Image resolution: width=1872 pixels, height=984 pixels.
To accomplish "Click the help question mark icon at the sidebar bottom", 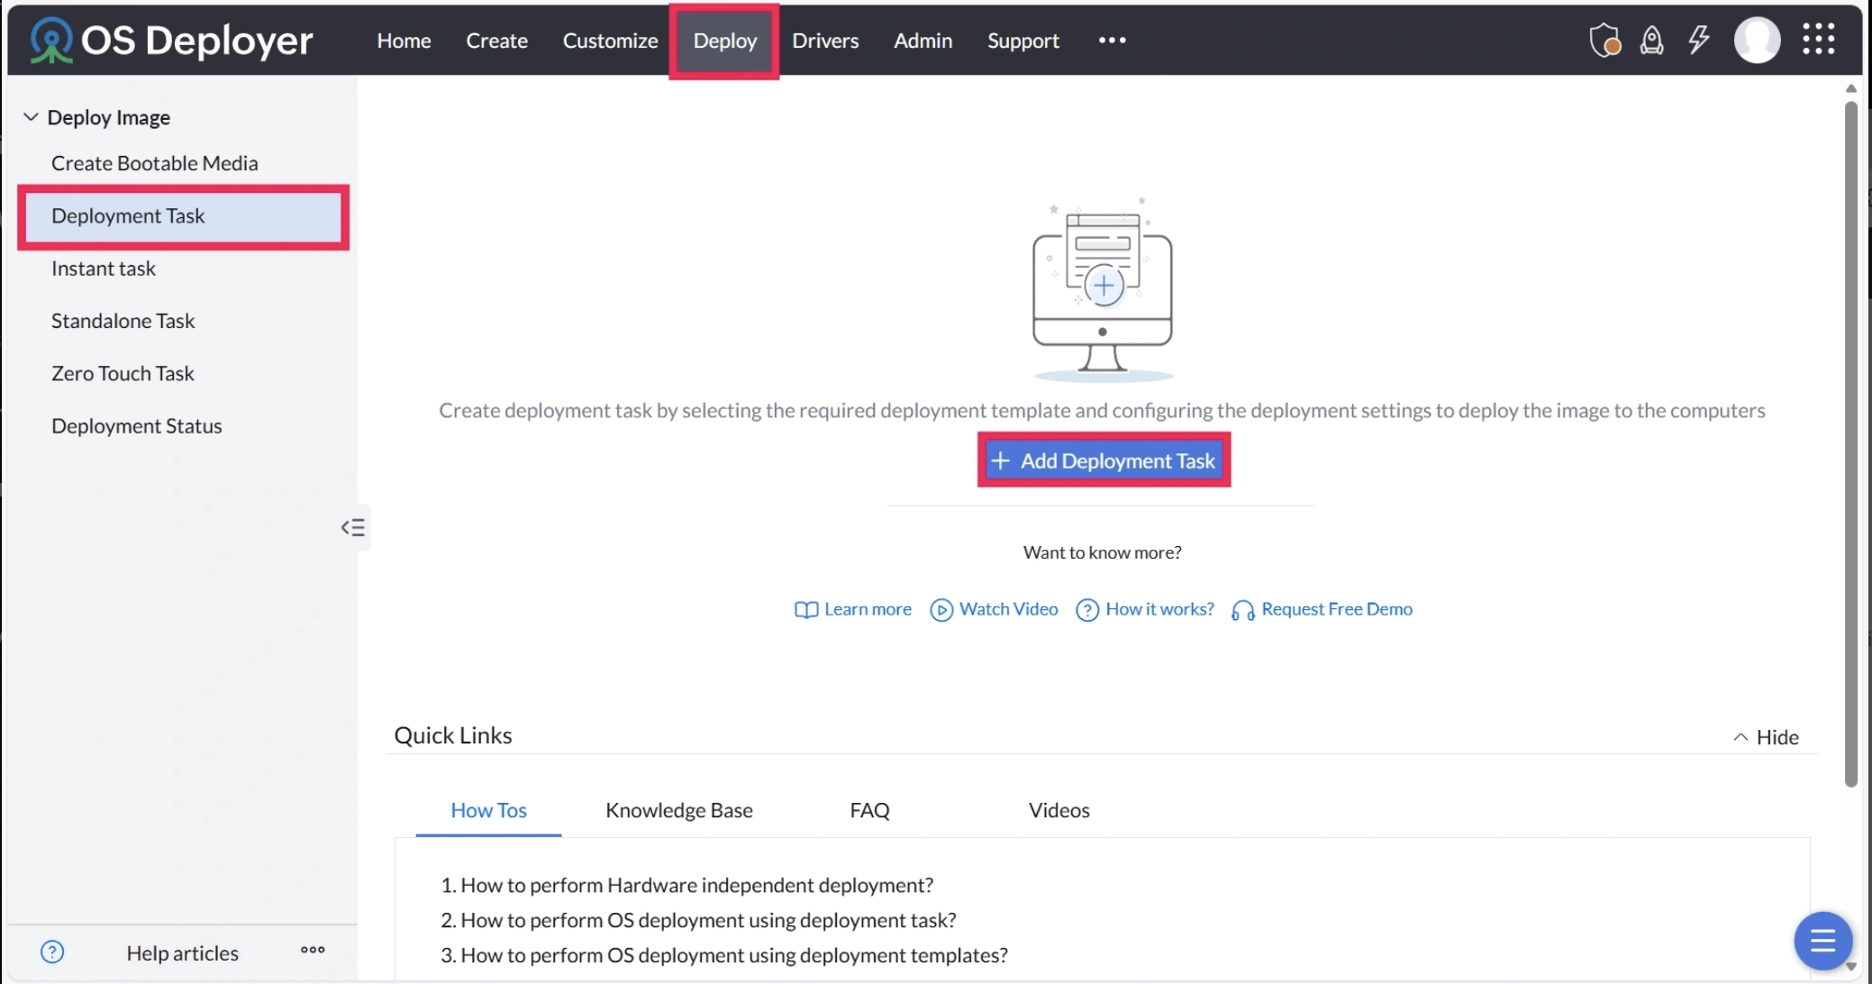I will (x=52, y=952).
